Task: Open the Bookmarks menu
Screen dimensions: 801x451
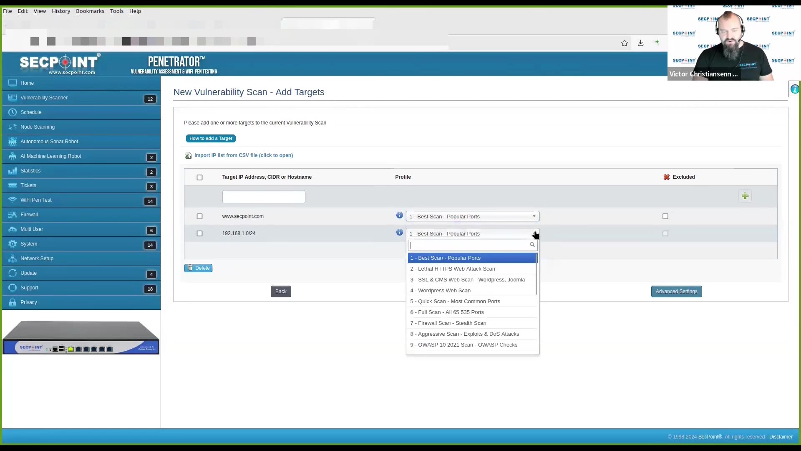Action: click(90, 11)
